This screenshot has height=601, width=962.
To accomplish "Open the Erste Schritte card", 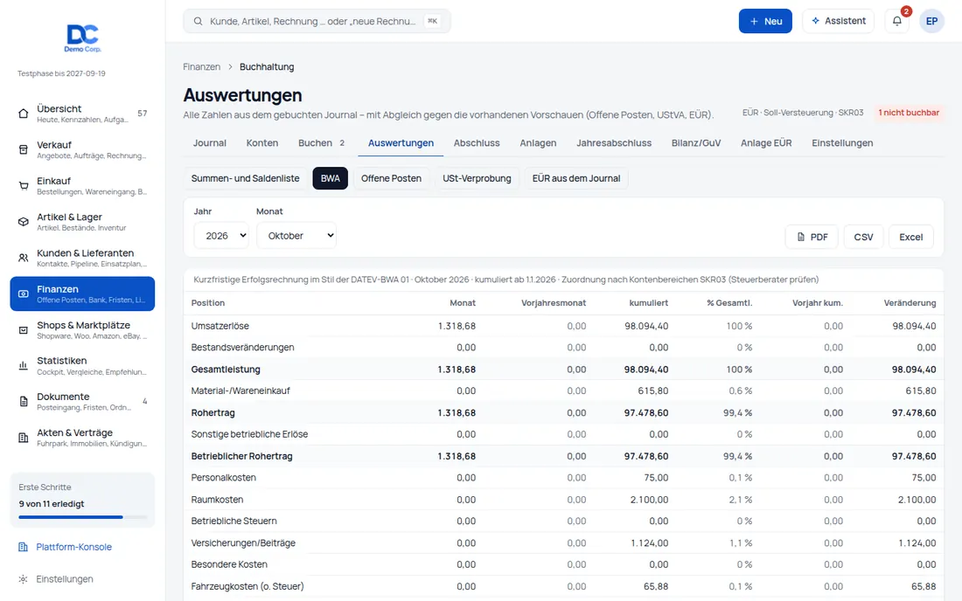I will [x=82, y=500].
